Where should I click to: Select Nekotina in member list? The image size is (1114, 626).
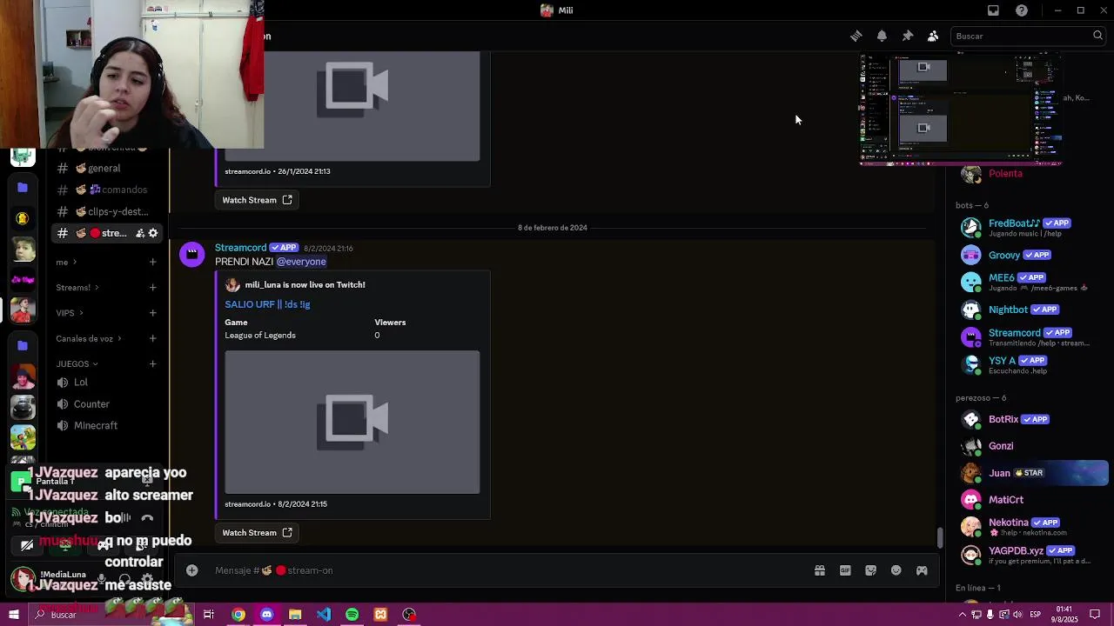tap(1031, 527)
